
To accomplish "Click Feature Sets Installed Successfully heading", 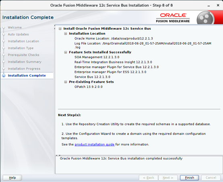I will [100, 52].
